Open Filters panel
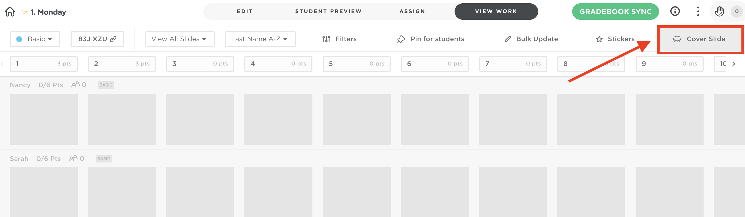The width and height of the screenshot is (745, 217). click(340, 39)
